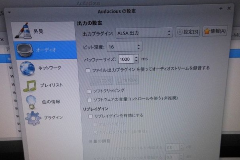Click the second 0.0 dB amplification field
Screen dimensions: 240x160
coord(172,157)
